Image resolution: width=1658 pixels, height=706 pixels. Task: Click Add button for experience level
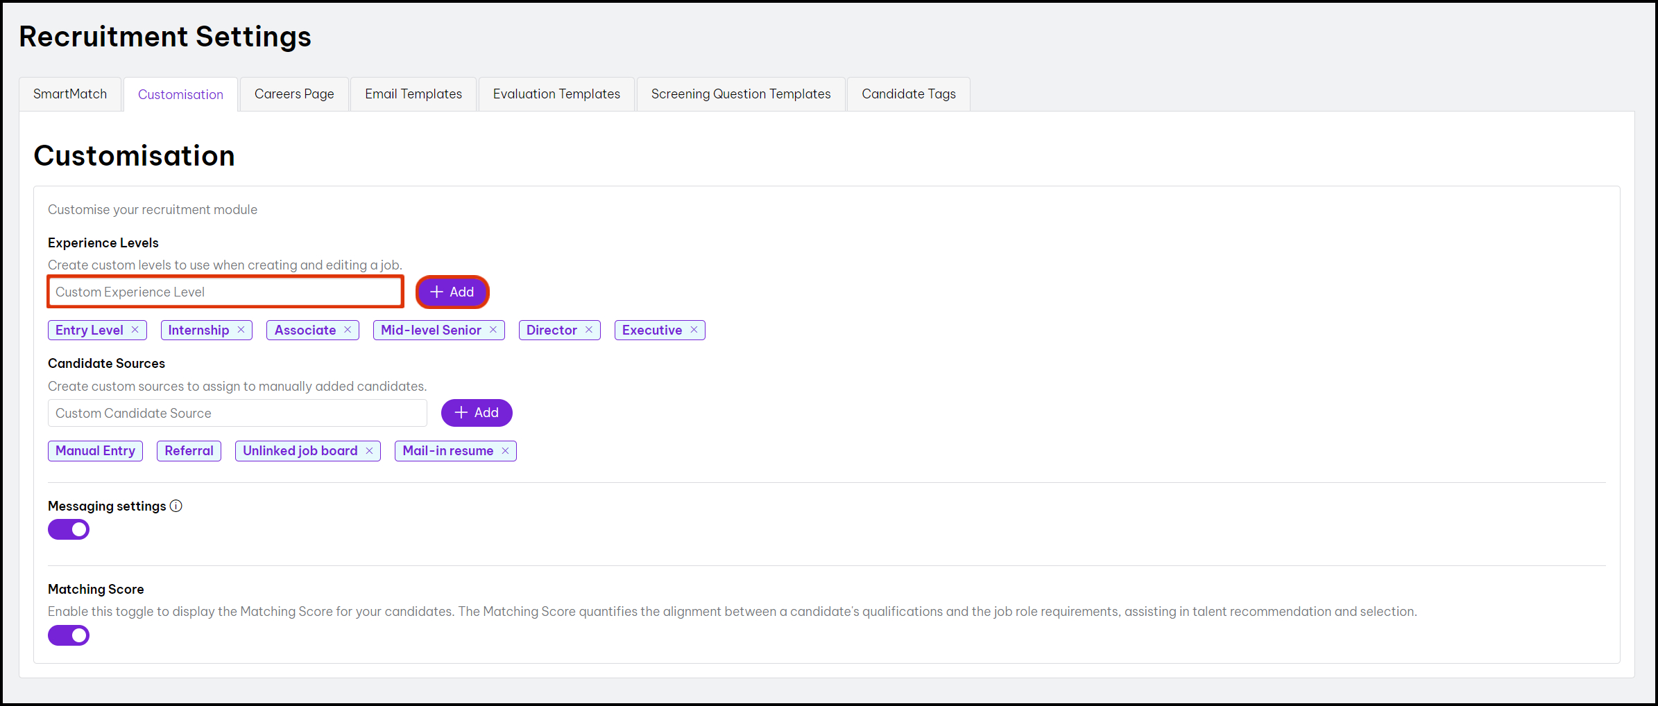coord(452,292)
